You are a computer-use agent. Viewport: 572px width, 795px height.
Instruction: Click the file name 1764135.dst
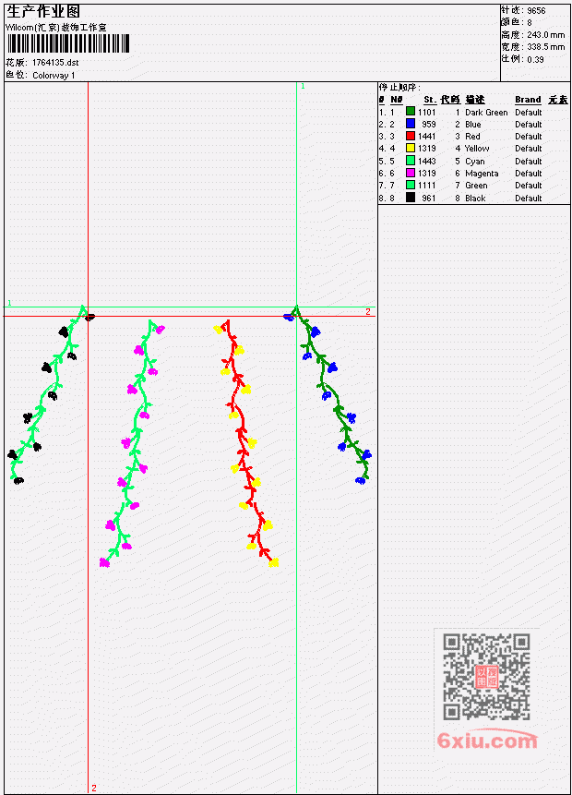tap(55, 63)
